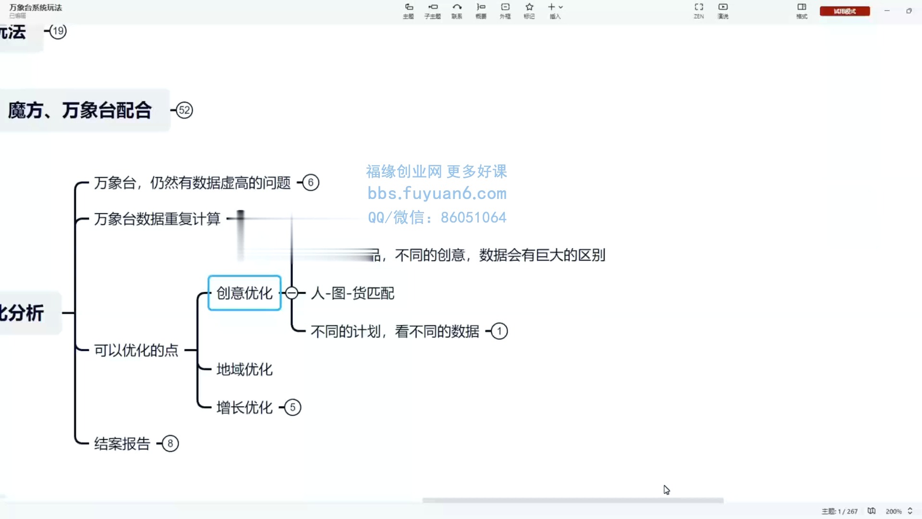The image size is (922, 519).
Task: Add a summary with 概要 icon
Action: [x=481, y=11]
